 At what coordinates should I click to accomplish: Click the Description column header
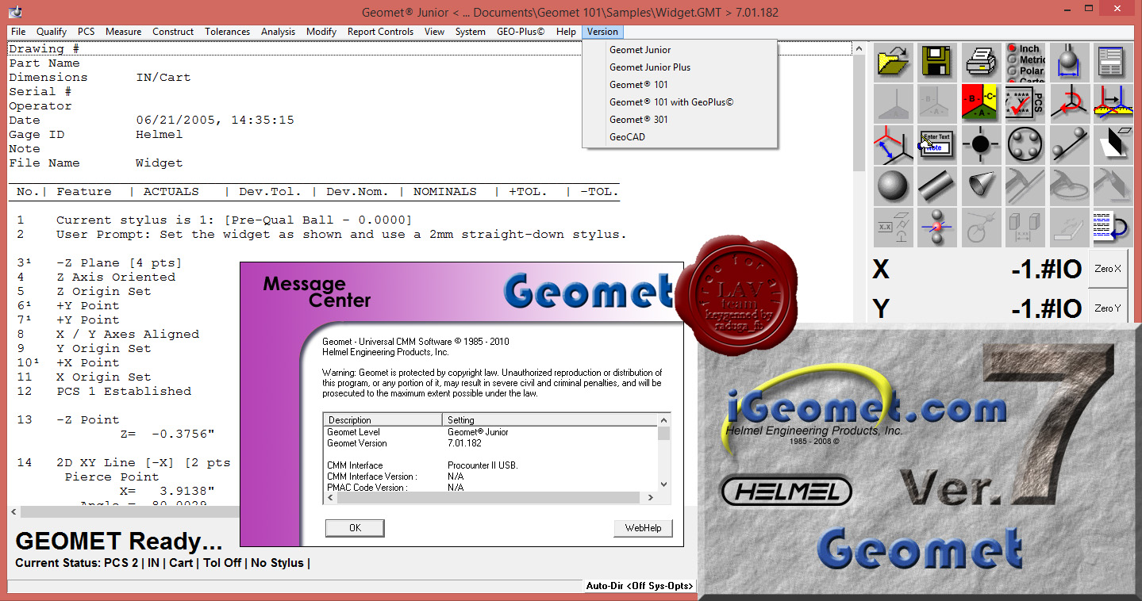pos(383,420)
